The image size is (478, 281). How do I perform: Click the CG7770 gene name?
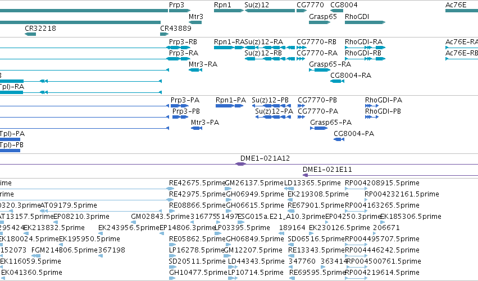coord(310,5)
